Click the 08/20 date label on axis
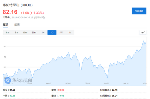Screen dimensions: 150x99 click(x=107, y=83)
